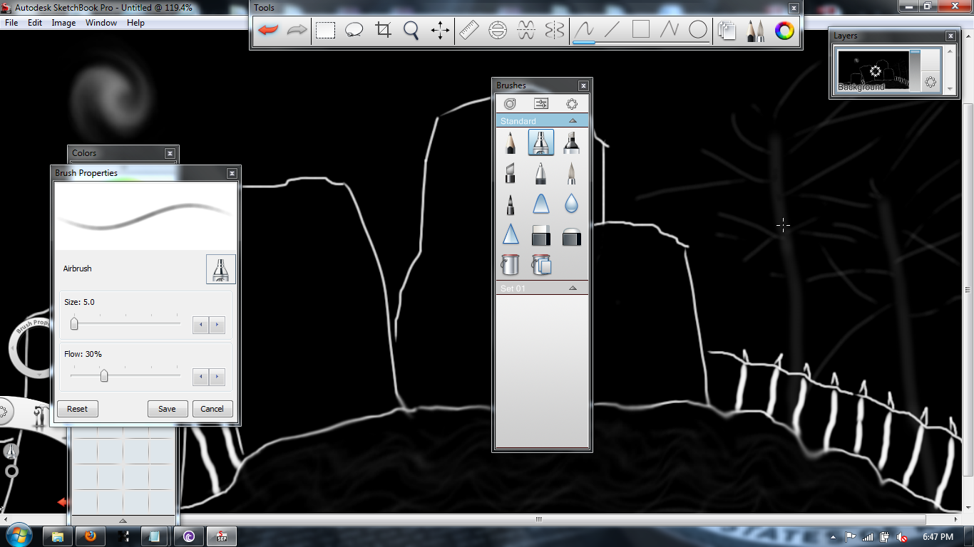Screen dimensions: 974x547
Task: Click the Flow slider handle
Action: click(x=104, y=375)
